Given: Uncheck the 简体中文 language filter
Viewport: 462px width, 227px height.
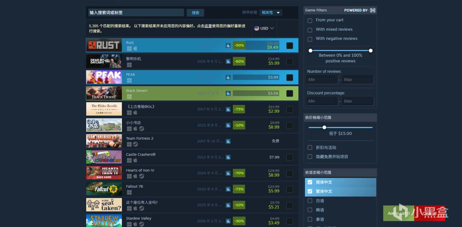Looking at the screenshot, I should [310, 182].
